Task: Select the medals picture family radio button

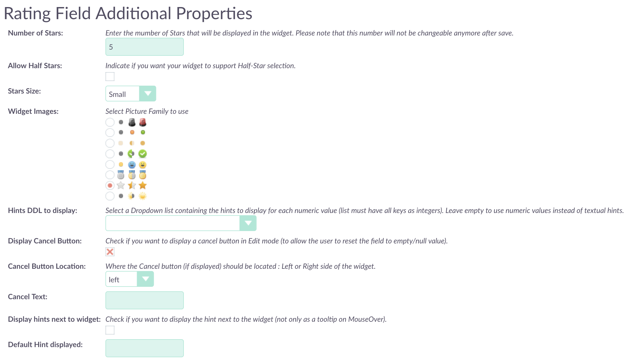Action: [x=110, y=175]
